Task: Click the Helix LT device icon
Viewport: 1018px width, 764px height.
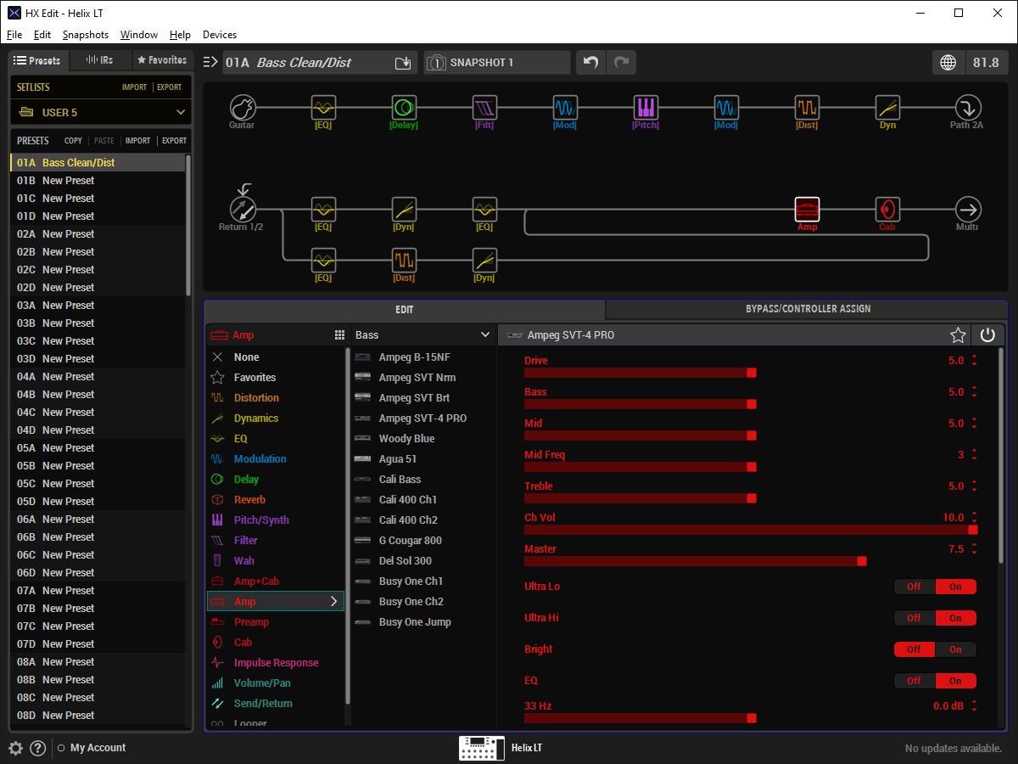Action: coord(481,748)
